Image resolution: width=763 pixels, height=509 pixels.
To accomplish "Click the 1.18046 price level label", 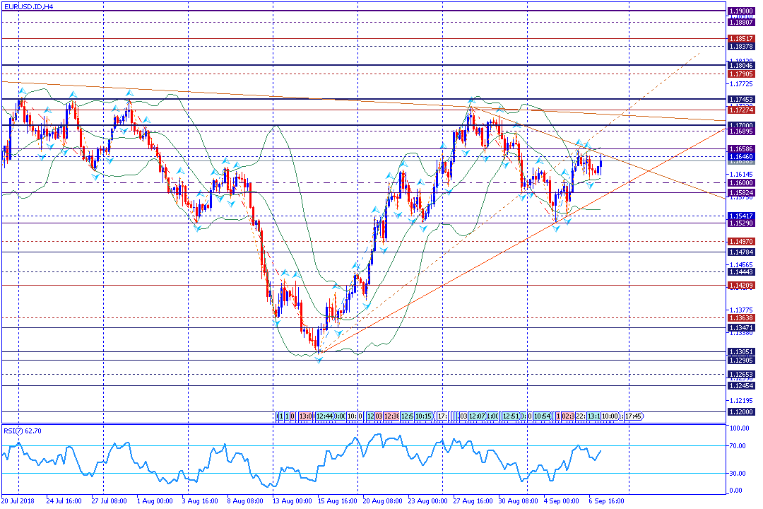I will pos(742,65).
